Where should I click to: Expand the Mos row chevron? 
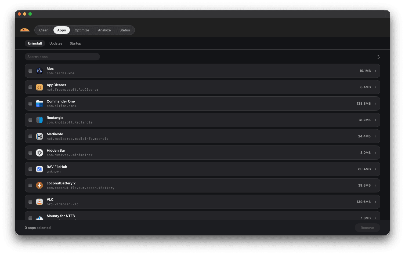(x=375, y=71)
